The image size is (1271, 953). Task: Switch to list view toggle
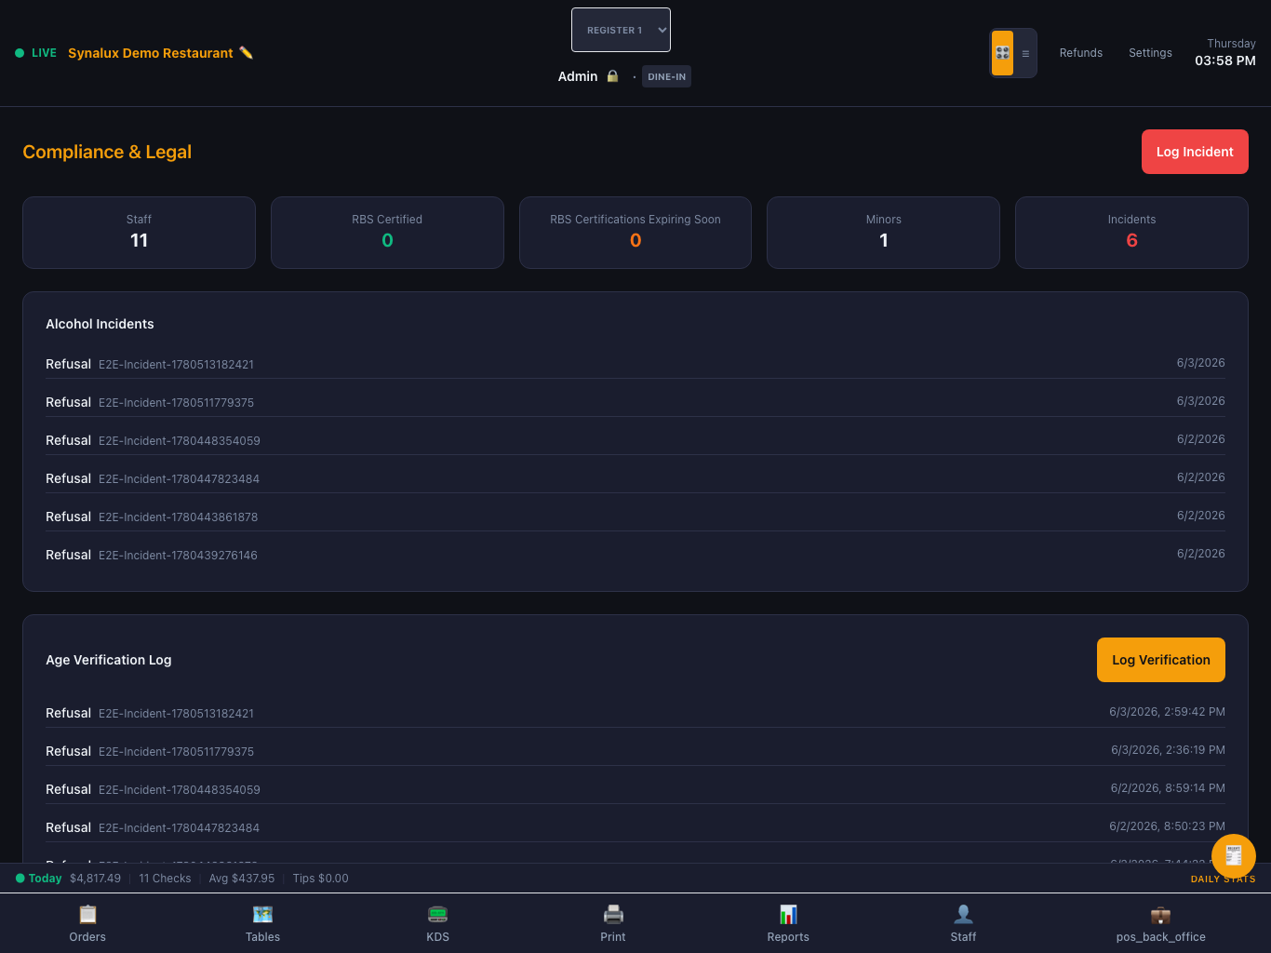tap(1025, 53)
